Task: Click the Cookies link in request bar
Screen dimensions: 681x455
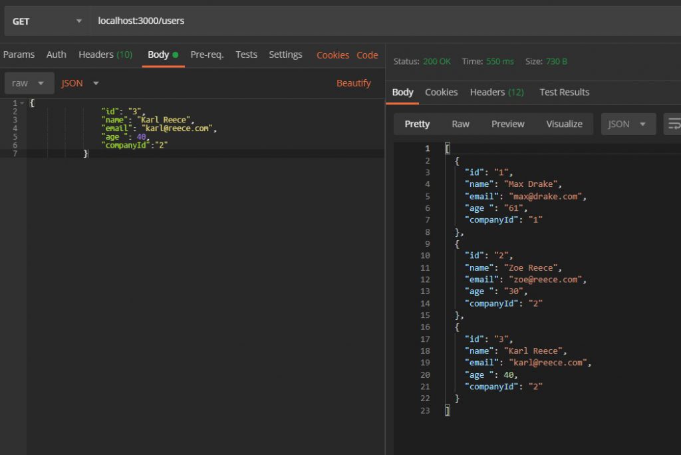Action: [333, 55]
